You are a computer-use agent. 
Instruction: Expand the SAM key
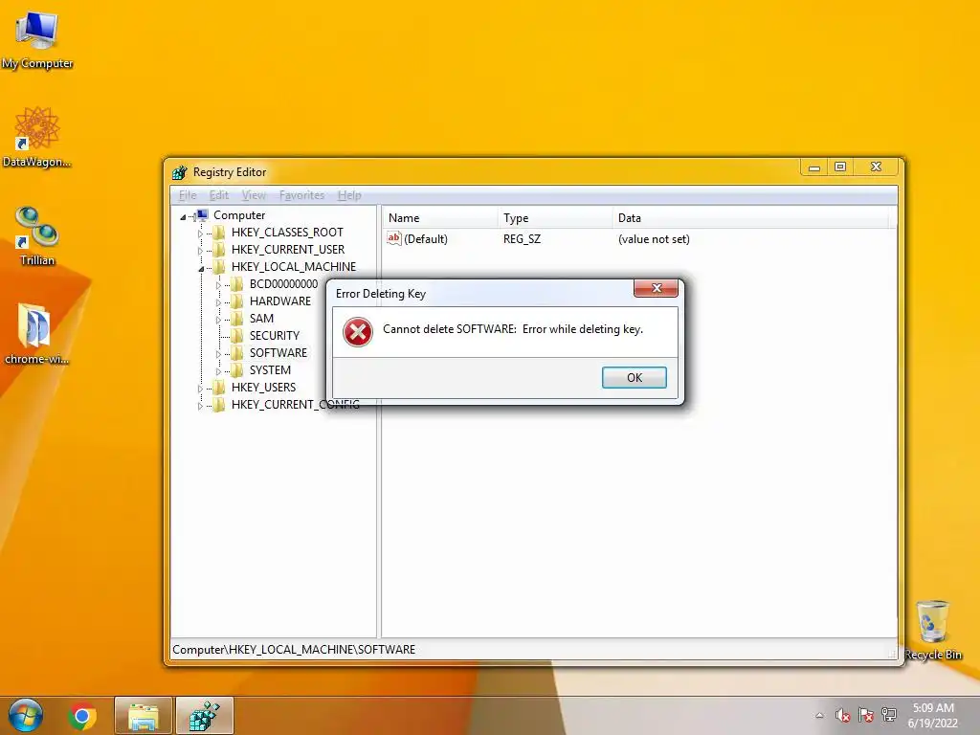[x=218, y=320]
